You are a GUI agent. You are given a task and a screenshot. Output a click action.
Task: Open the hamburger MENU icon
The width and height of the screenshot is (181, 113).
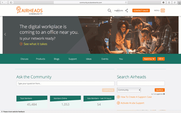point(163,10)
